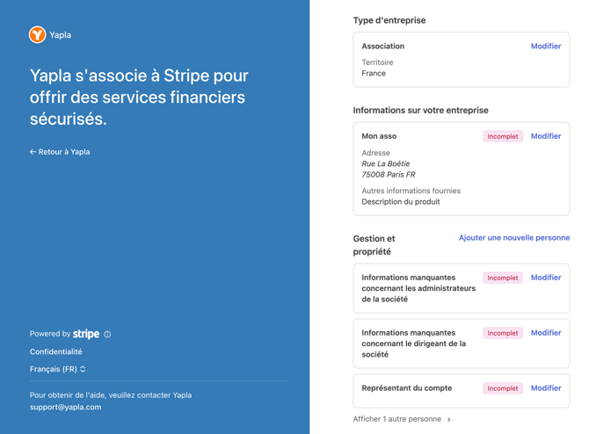Click the Incomplet badge on administrateurs card
Screen dimensions: 589x434
click(x=503, y=278)
